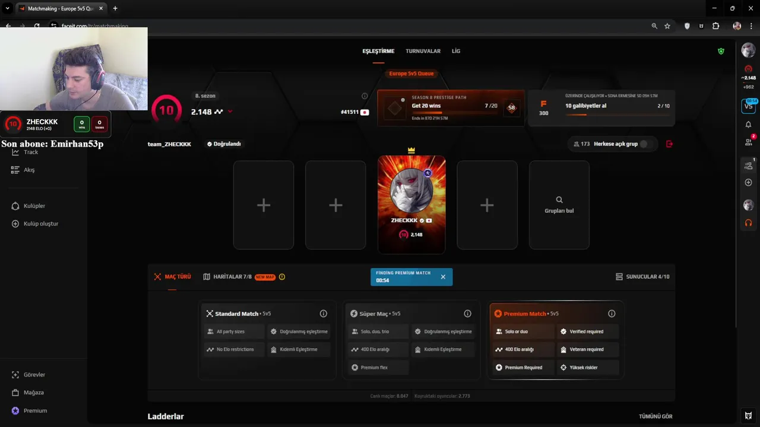Switch to Turnuvalar tab
Image resolution: width=760 pixels, height=427 pixels.
(423, 51)
